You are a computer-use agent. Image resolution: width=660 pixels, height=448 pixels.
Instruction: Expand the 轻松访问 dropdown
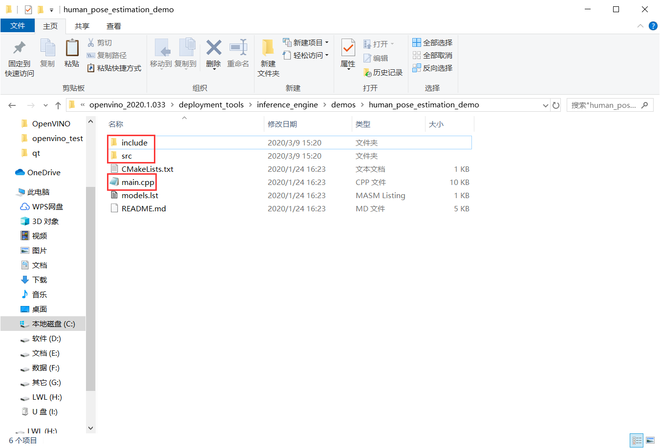pos(326,55)
